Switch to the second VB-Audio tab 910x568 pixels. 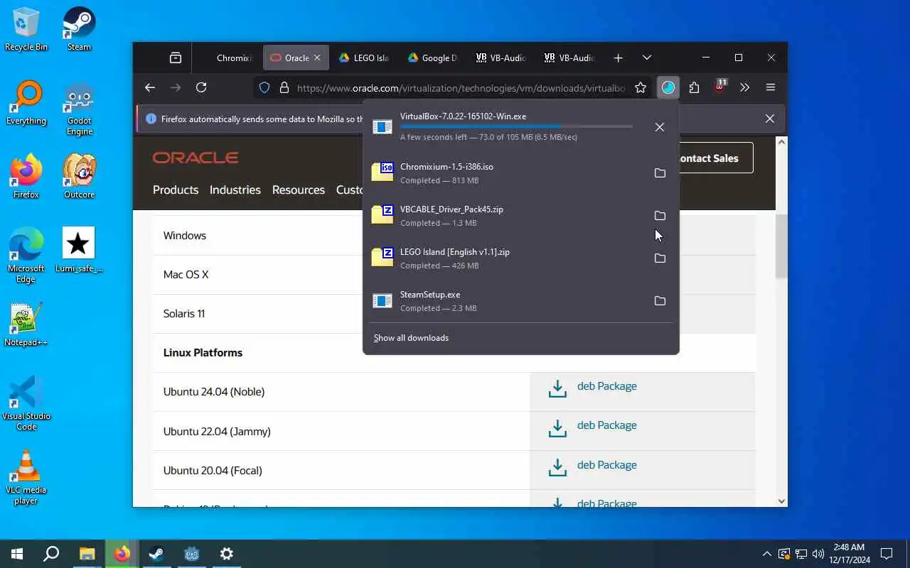pos(569,58)
